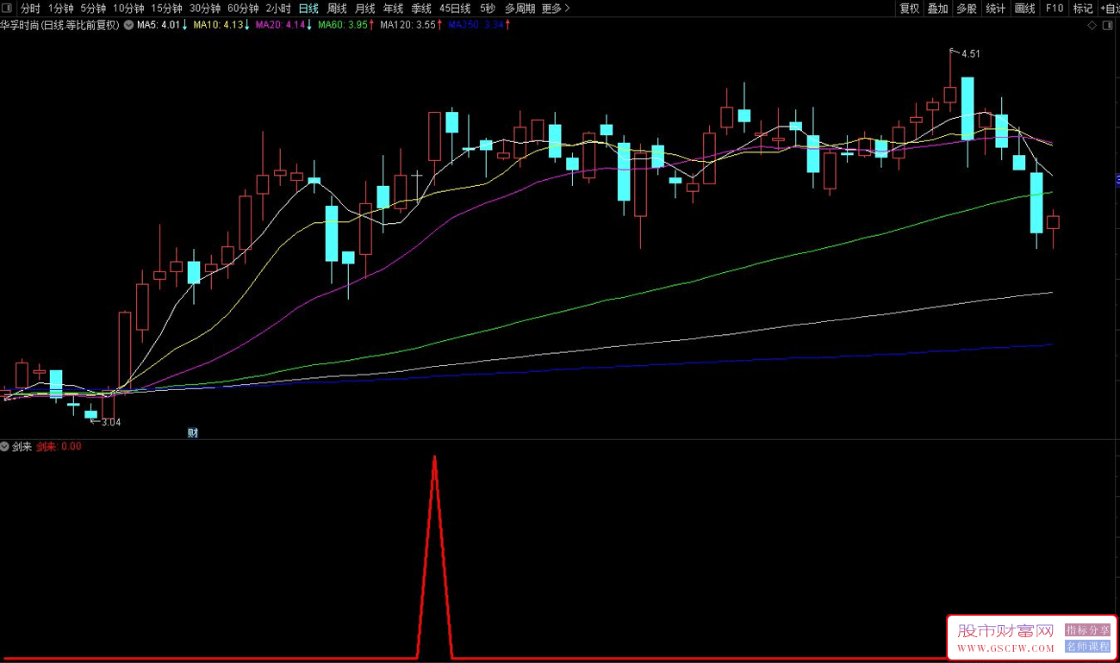Click the diamond marker icon at top right
The width and height of the screenshot is (1120, 663).
[1092, 26]
